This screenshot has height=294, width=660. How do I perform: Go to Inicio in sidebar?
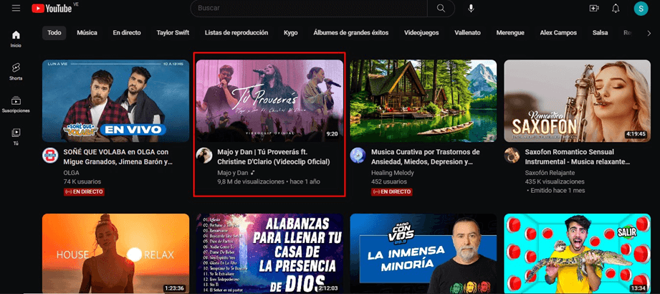coord(16,39)
